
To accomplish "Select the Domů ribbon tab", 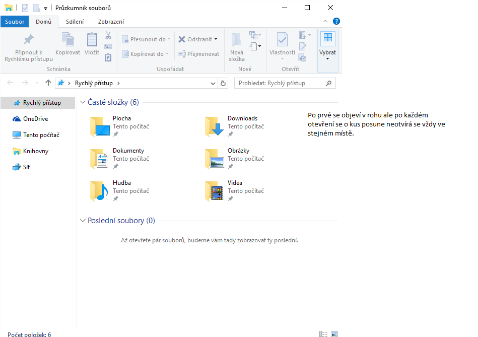I will pyautogui.click(x=43, y=22).
